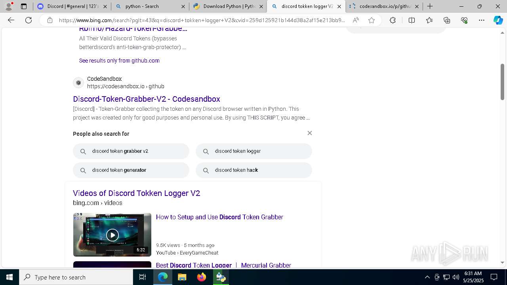Search discord token hack suggestion
Viewport: 507px width, 285px height.
pyautogui.click(x=254, y=170)
